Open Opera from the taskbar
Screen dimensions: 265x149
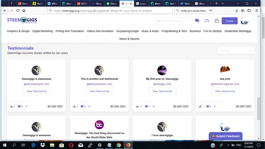(71, 145)
